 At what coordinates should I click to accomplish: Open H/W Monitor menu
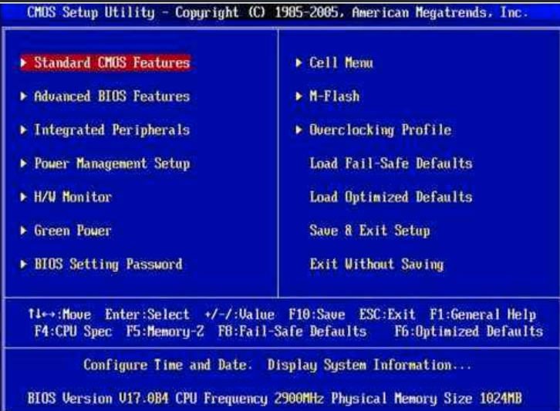pyautogui.click(x=73, y=197)
